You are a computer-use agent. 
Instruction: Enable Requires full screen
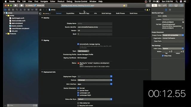point(78,106)
